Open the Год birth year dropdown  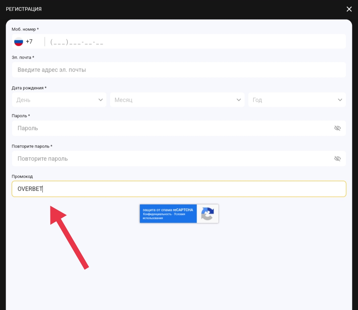point(297,100)
